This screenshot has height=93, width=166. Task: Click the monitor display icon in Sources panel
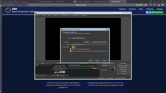coord(58,72)
